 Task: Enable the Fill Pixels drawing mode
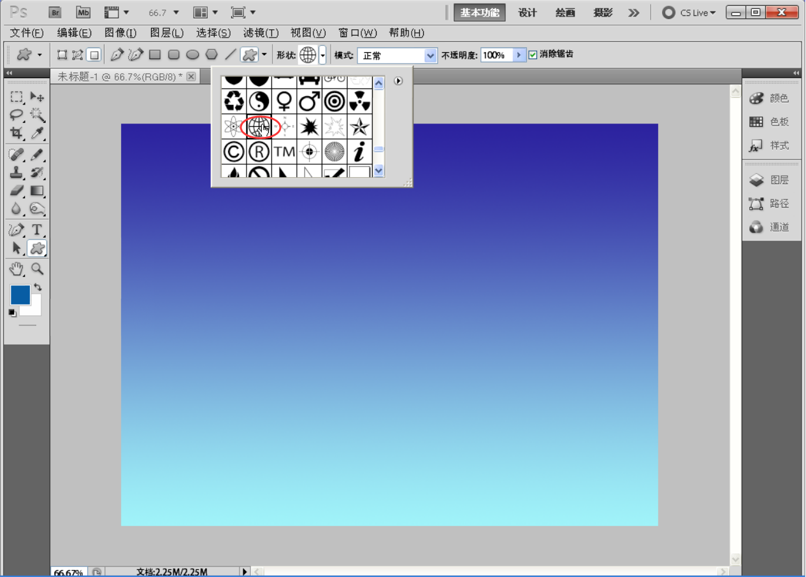[x=94, y=55]
